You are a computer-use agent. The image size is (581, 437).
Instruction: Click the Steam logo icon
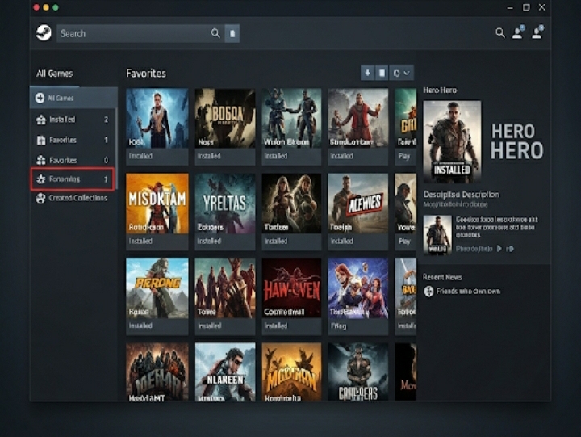click(44, 33)
